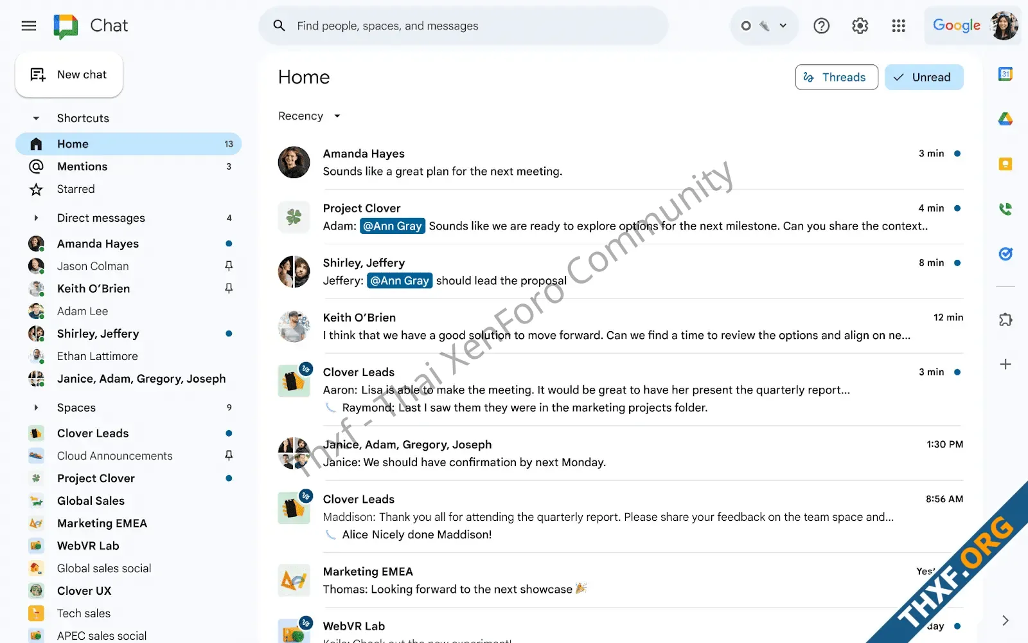This screenshot has width=1028, height=643.
Task: Click the Find people, spaces, and messages box
Action: pos(463,26)
